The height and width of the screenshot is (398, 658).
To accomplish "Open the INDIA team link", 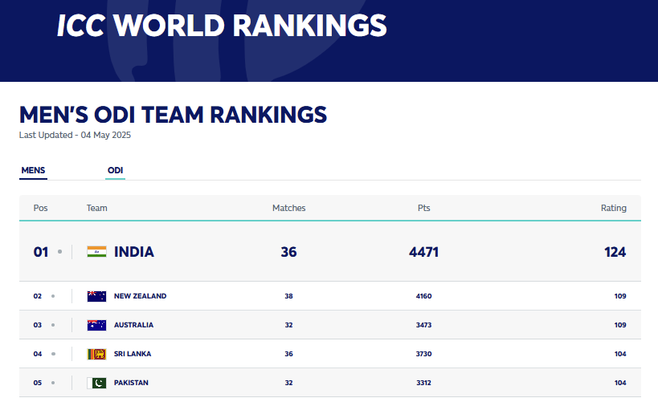I will coord(134,252).
